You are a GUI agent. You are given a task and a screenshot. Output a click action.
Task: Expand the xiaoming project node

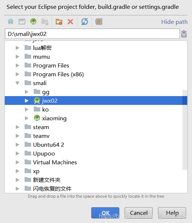coord(27,118)
